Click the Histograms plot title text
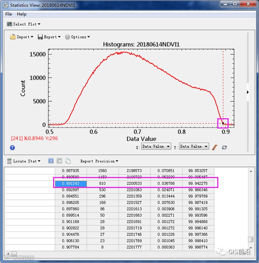Screen dimensions: 259x263 (141, 45)
